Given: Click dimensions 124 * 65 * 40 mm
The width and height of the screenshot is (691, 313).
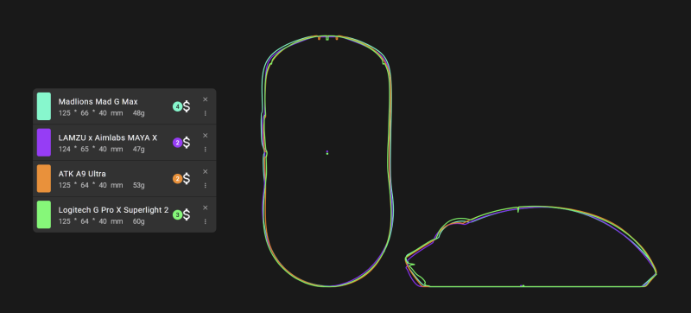Looking at the screenshot, I should (91, 150).
